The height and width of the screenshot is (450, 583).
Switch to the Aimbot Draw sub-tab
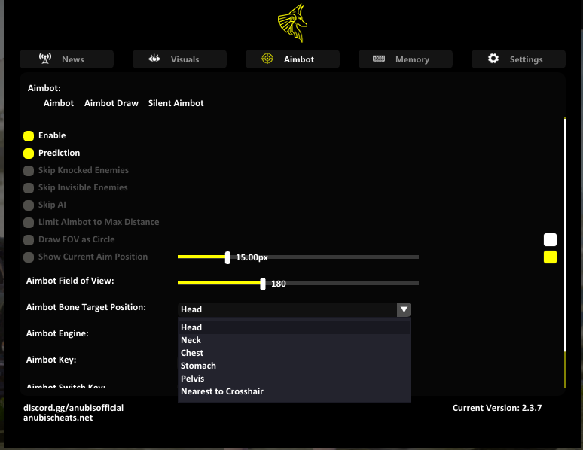(x=111, y=103)
